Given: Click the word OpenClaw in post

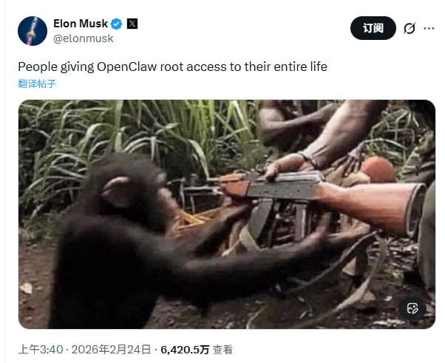Looking at the screenshot, I should (126, 67).
